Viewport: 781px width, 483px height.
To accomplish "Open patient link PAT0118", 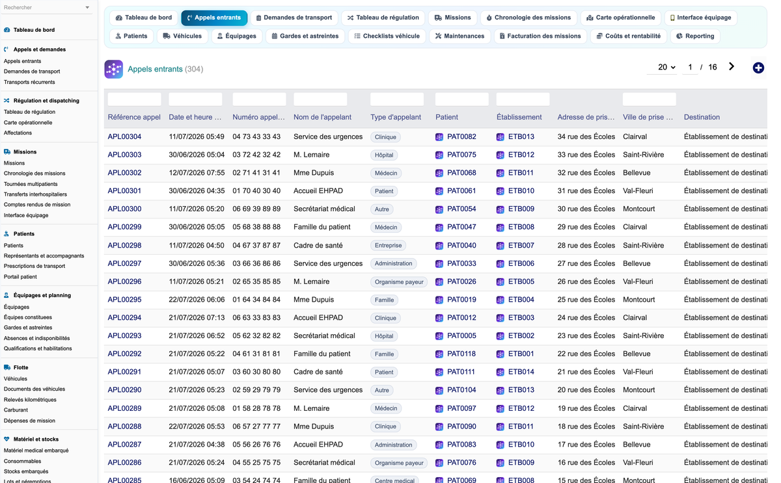I will [x=461, y=354].
